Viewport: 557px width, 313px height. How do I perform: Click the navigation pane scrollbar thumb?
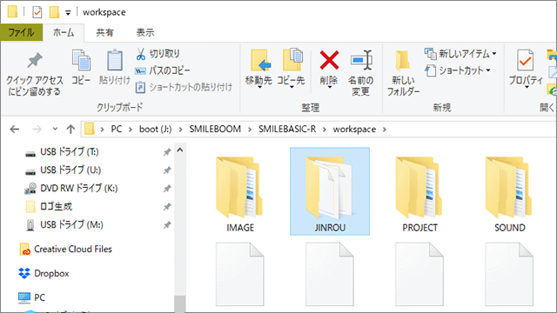[180, 303]
